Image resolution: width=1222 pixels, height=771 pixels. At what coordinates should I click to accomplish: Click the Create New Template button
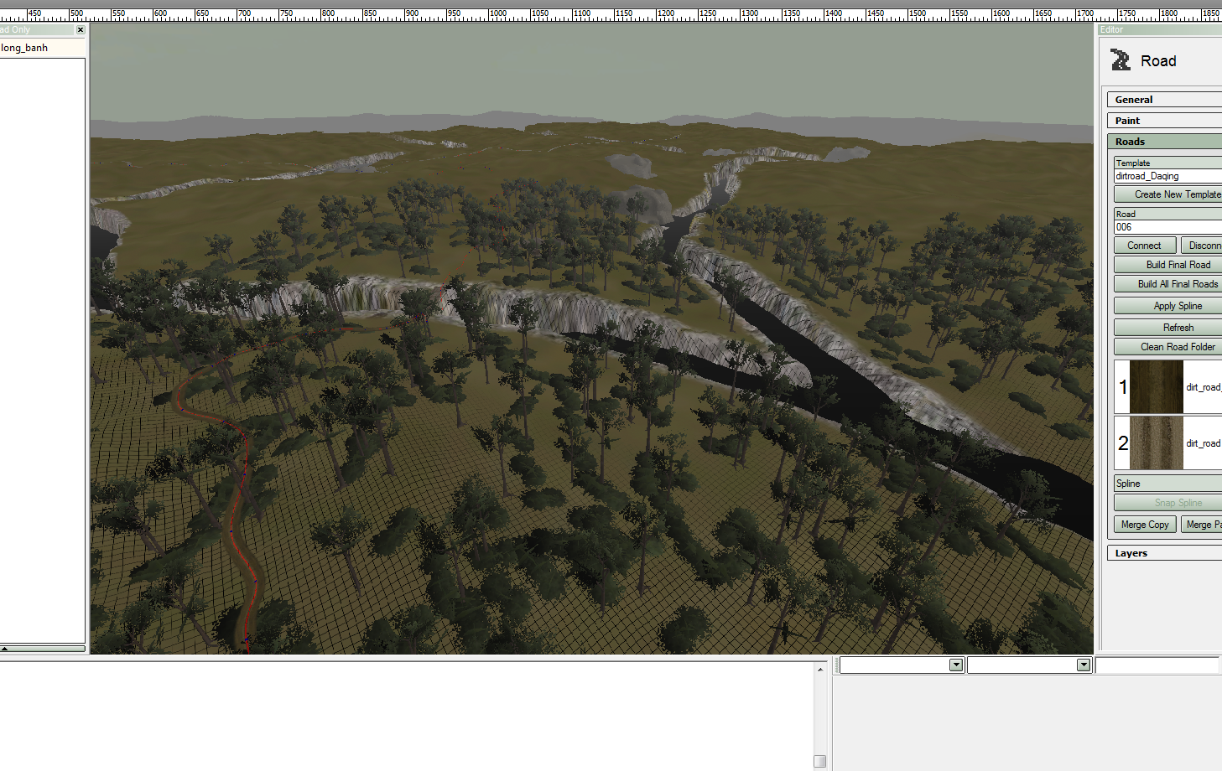(1168, 194)
